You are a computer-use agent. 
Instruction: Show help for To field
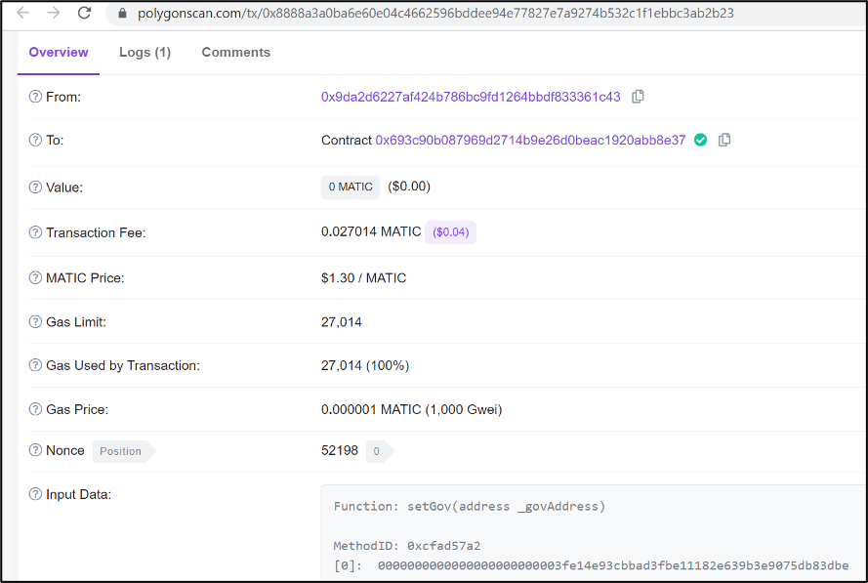pos(35,140)
